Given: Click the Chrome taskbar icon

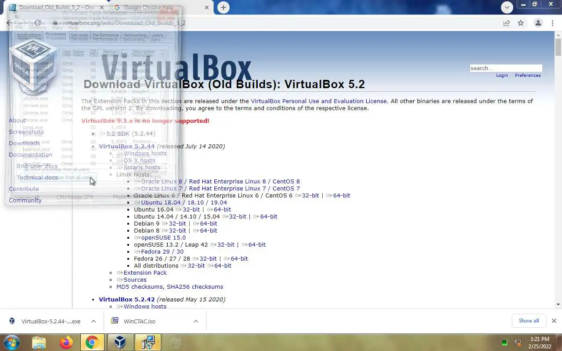Looking at the screenshot, I should click(92, 342).
